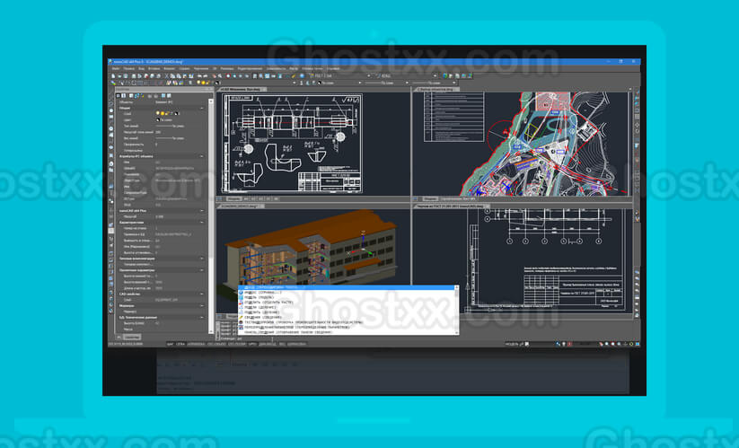Toggle СЕТКА grid display in the status bar
The height and width of the screenshot is (448, 739).
[180, 344]
